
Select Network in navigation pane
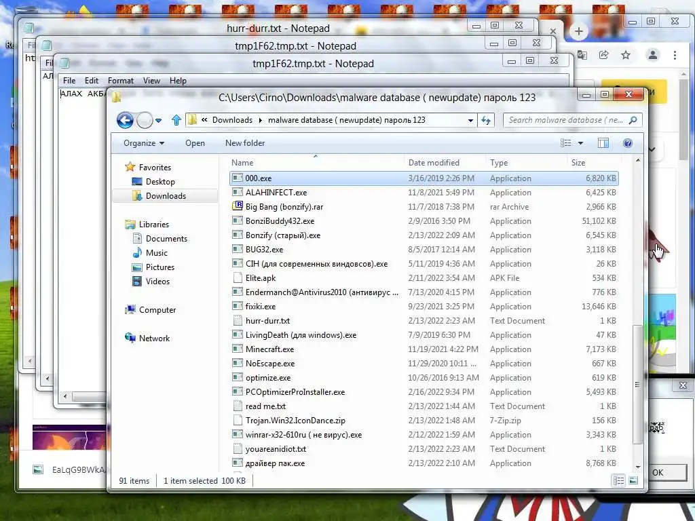[147, 338]
